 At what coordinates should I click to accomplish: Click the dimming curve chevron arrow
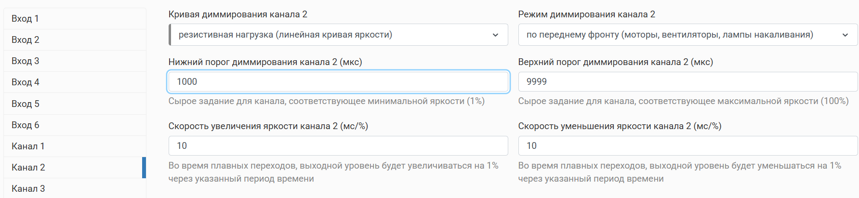[x=495, y=35]
